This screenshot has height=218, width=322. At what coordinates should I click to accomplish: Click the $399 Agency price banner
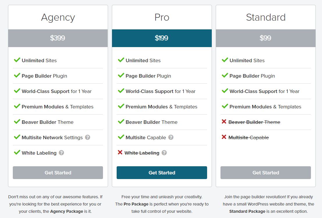pyautogui.click(x=58, y=38)
